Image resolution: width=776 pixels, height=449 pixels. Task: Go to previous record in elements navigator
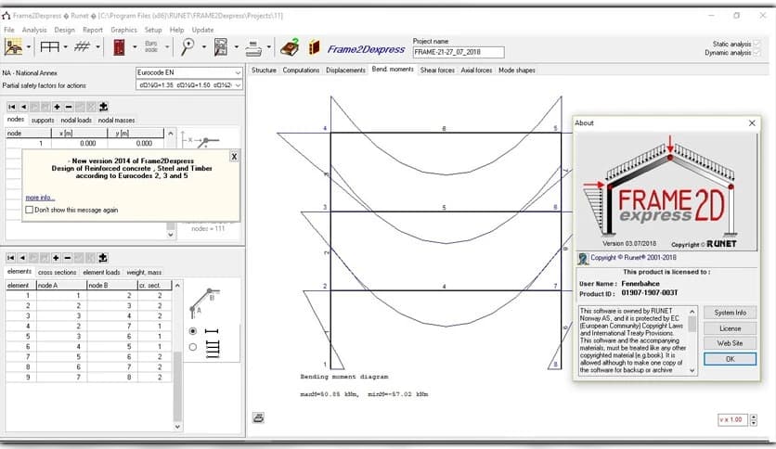(22, 258)
